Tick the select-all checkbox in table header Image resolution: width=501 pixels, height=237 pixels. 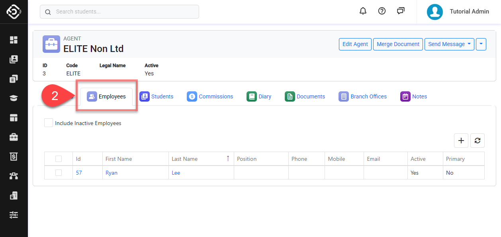click(59, 159)
